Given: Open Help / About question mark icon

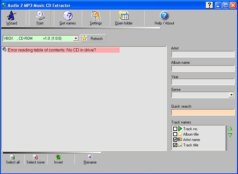Looking at the screenshot, I should 164,16.
